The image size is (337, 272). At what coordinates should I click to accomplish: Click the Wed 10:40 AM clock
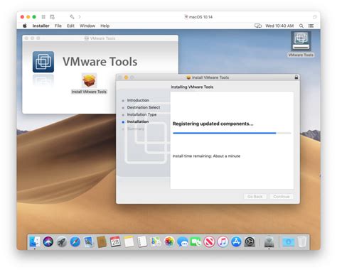click(279, 26)
